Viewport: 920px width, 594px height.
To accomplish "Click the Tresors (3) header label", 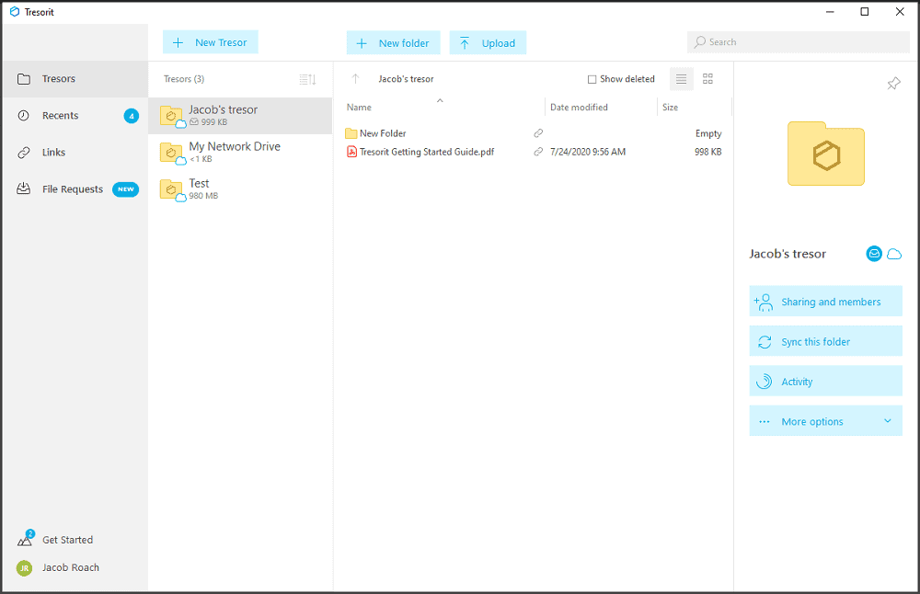I will 184,78.
